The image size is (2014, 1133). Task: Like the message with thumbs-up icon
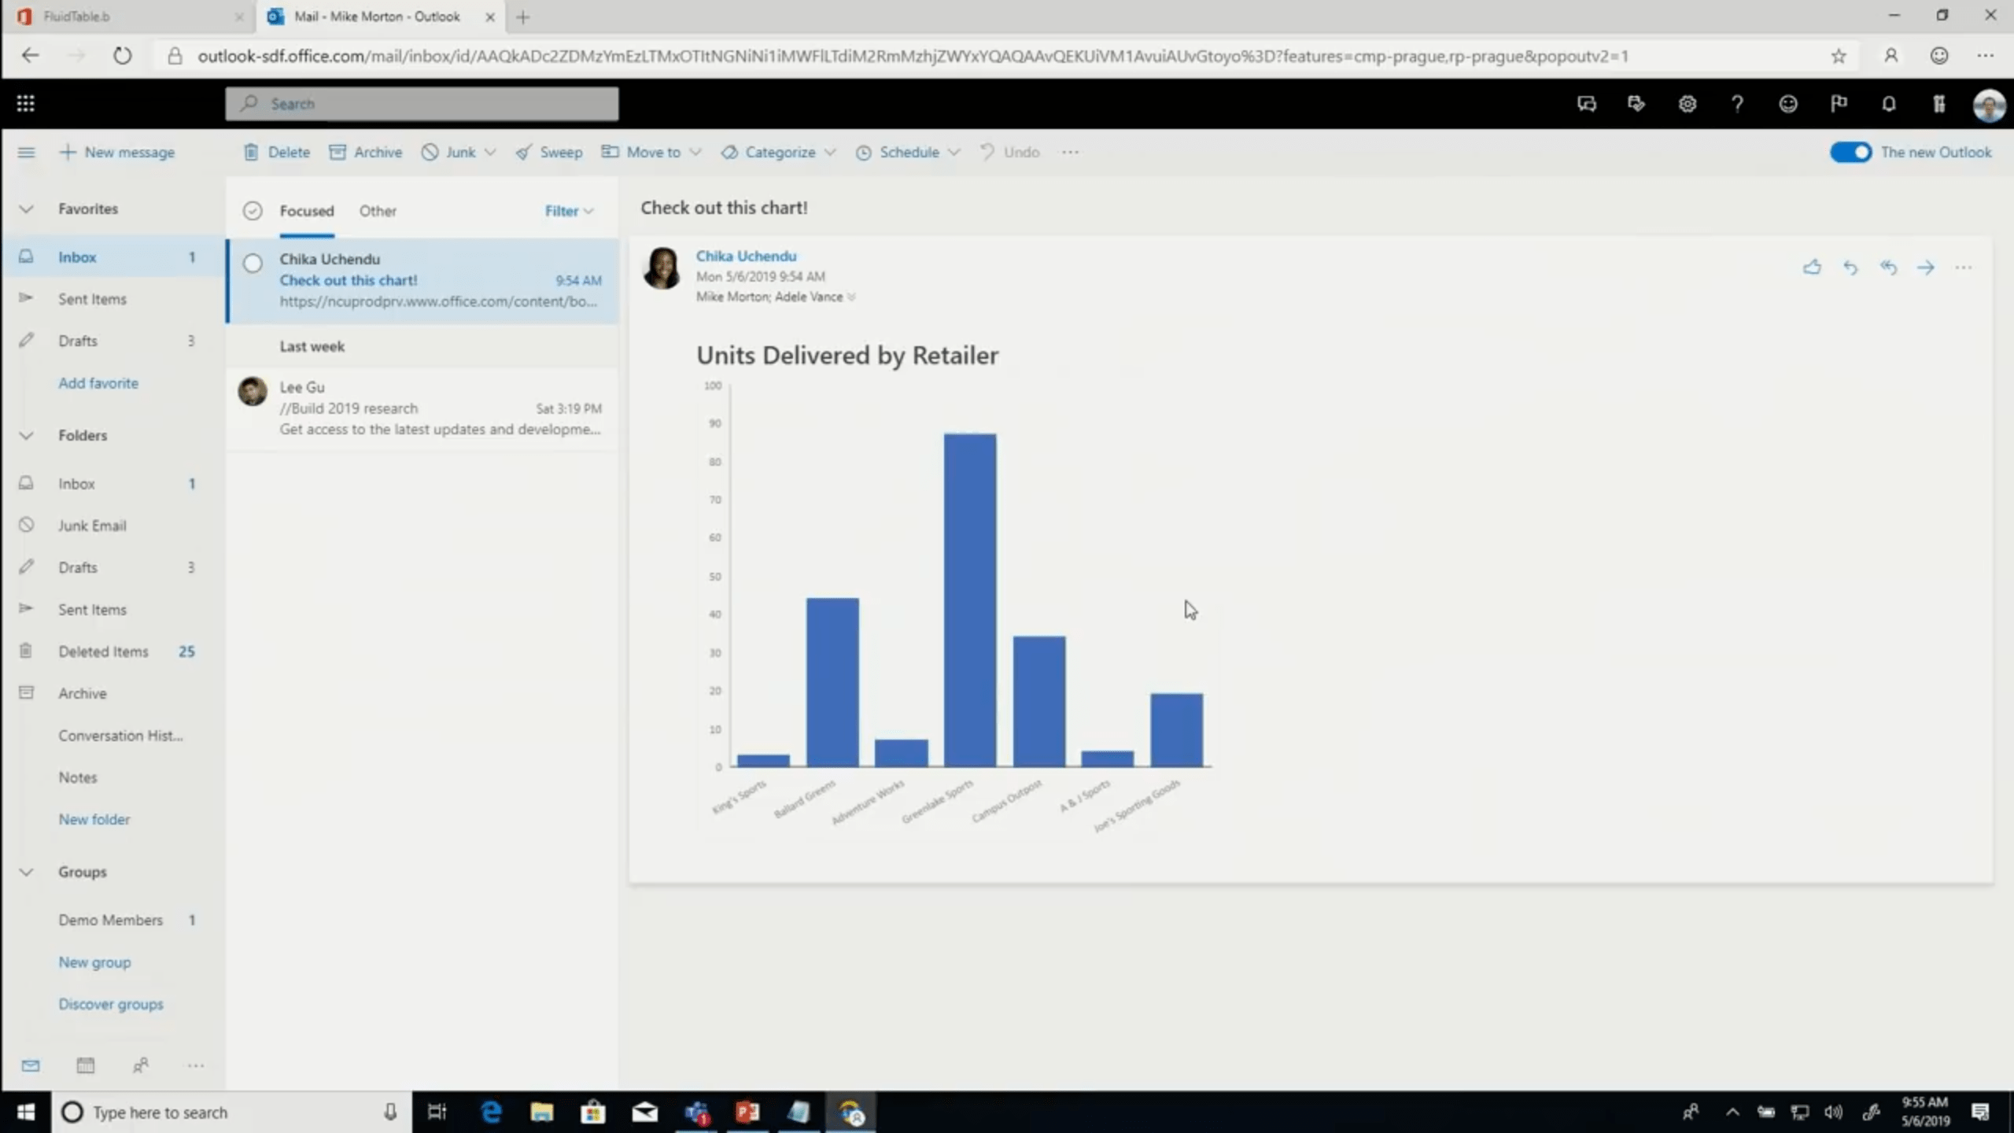[1812, 268]
